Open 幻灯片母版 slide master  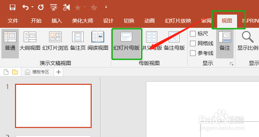pyautogui.click(x=127, y=44)
